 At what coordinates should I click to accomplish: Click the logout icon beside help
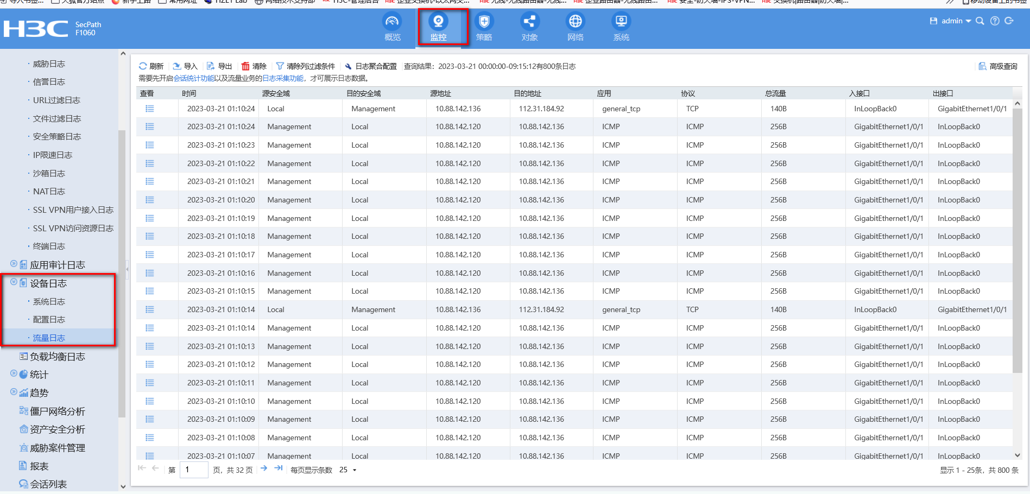[1009, 21]
